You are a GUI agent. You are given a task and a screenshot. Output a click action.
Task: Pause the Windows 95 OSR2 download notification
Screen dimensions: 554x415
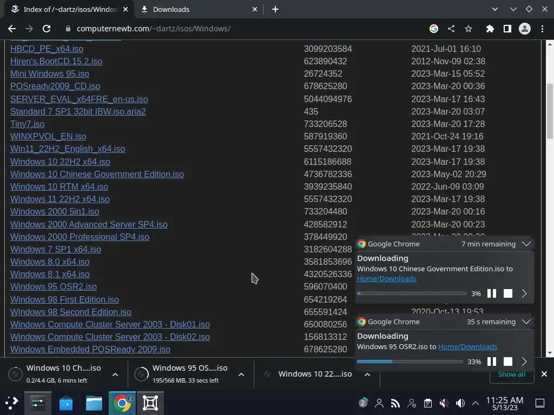pyautogui.click(x=492, y=362)
